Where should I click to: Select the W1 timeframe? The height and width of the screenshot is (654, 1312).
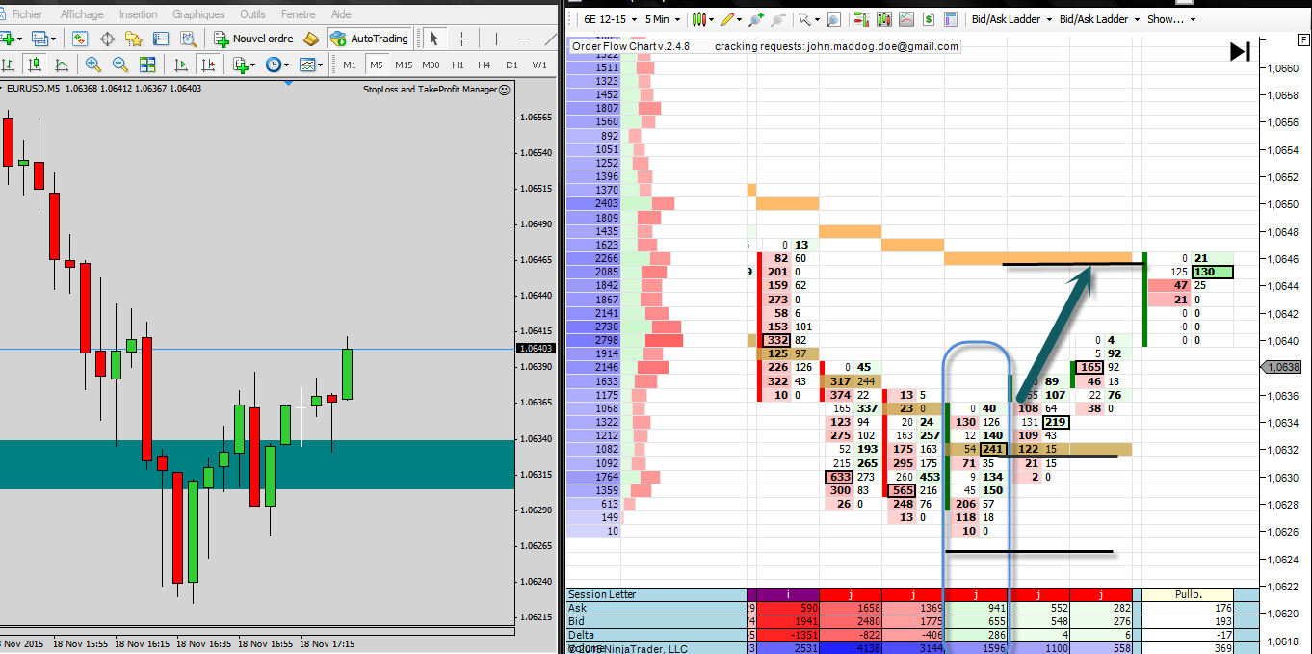coord(539,65)
